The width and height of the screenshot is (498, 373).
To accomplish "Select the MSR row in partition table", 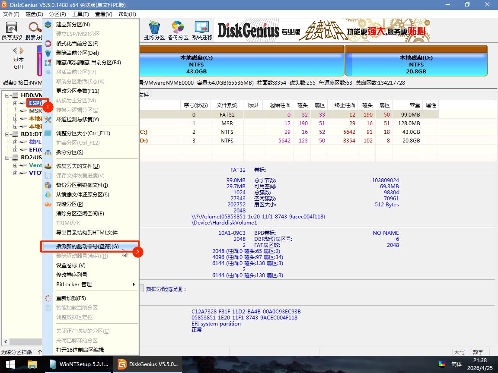I will pyautogui.click(x=289, y=123).
